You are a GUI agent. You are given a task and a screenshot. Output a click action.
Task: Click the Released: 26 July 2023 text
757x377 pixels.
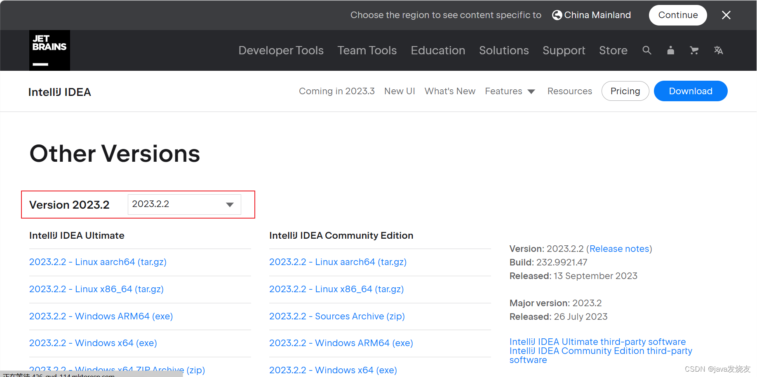click(x=558, y=316)
